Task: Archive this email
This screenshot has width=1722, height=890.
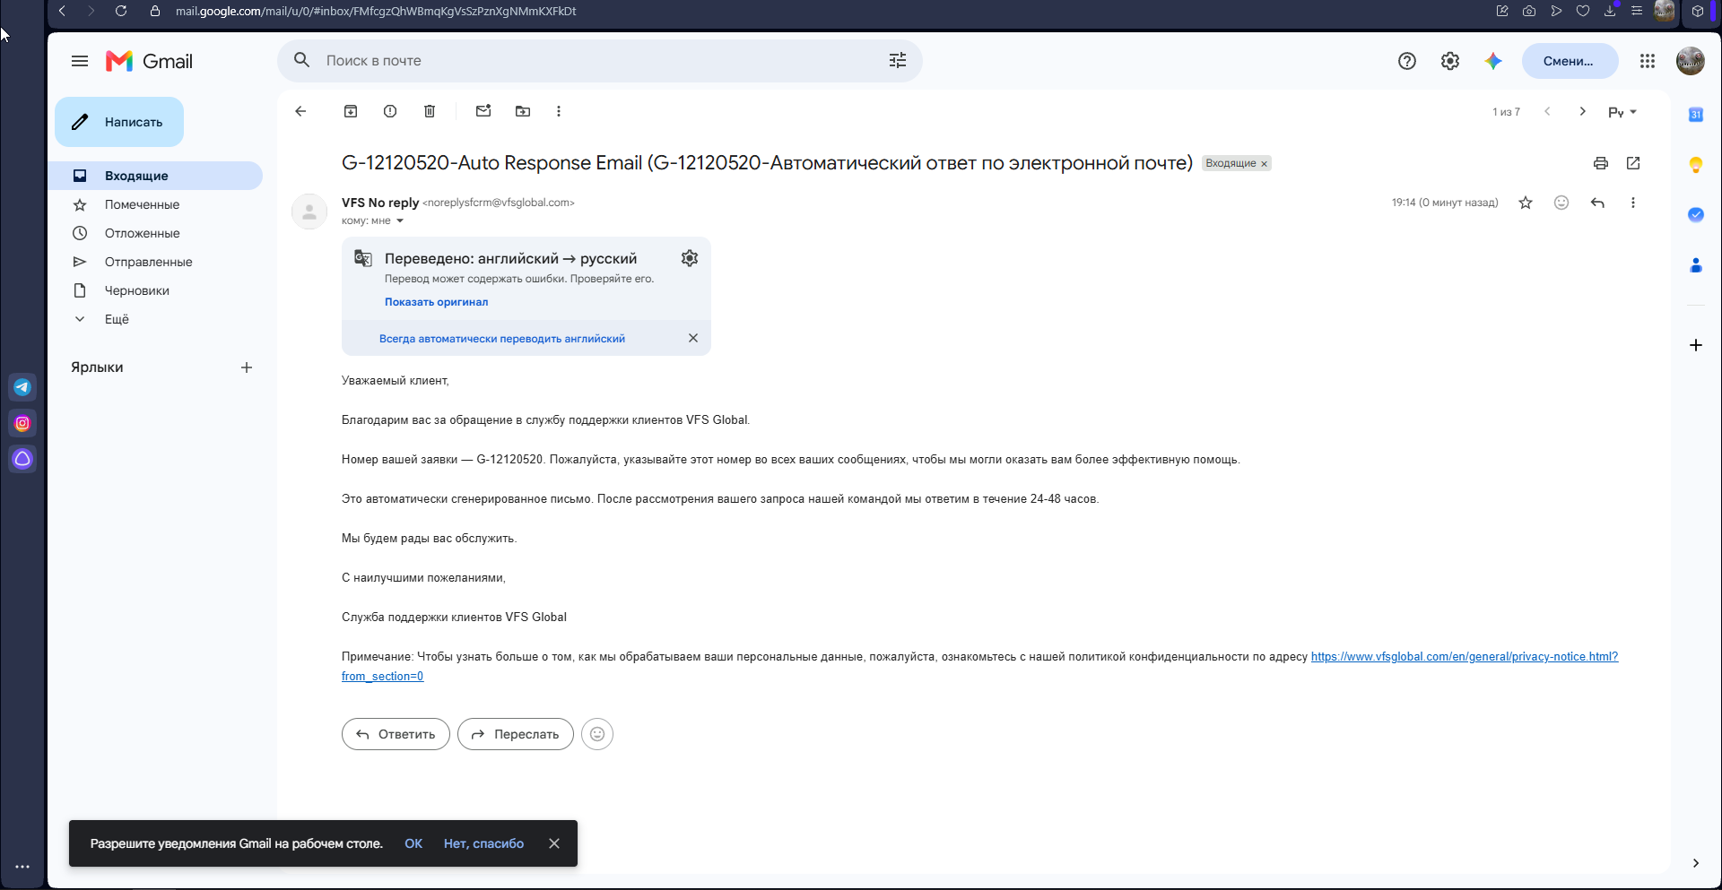Action: [x=351, y=111]
